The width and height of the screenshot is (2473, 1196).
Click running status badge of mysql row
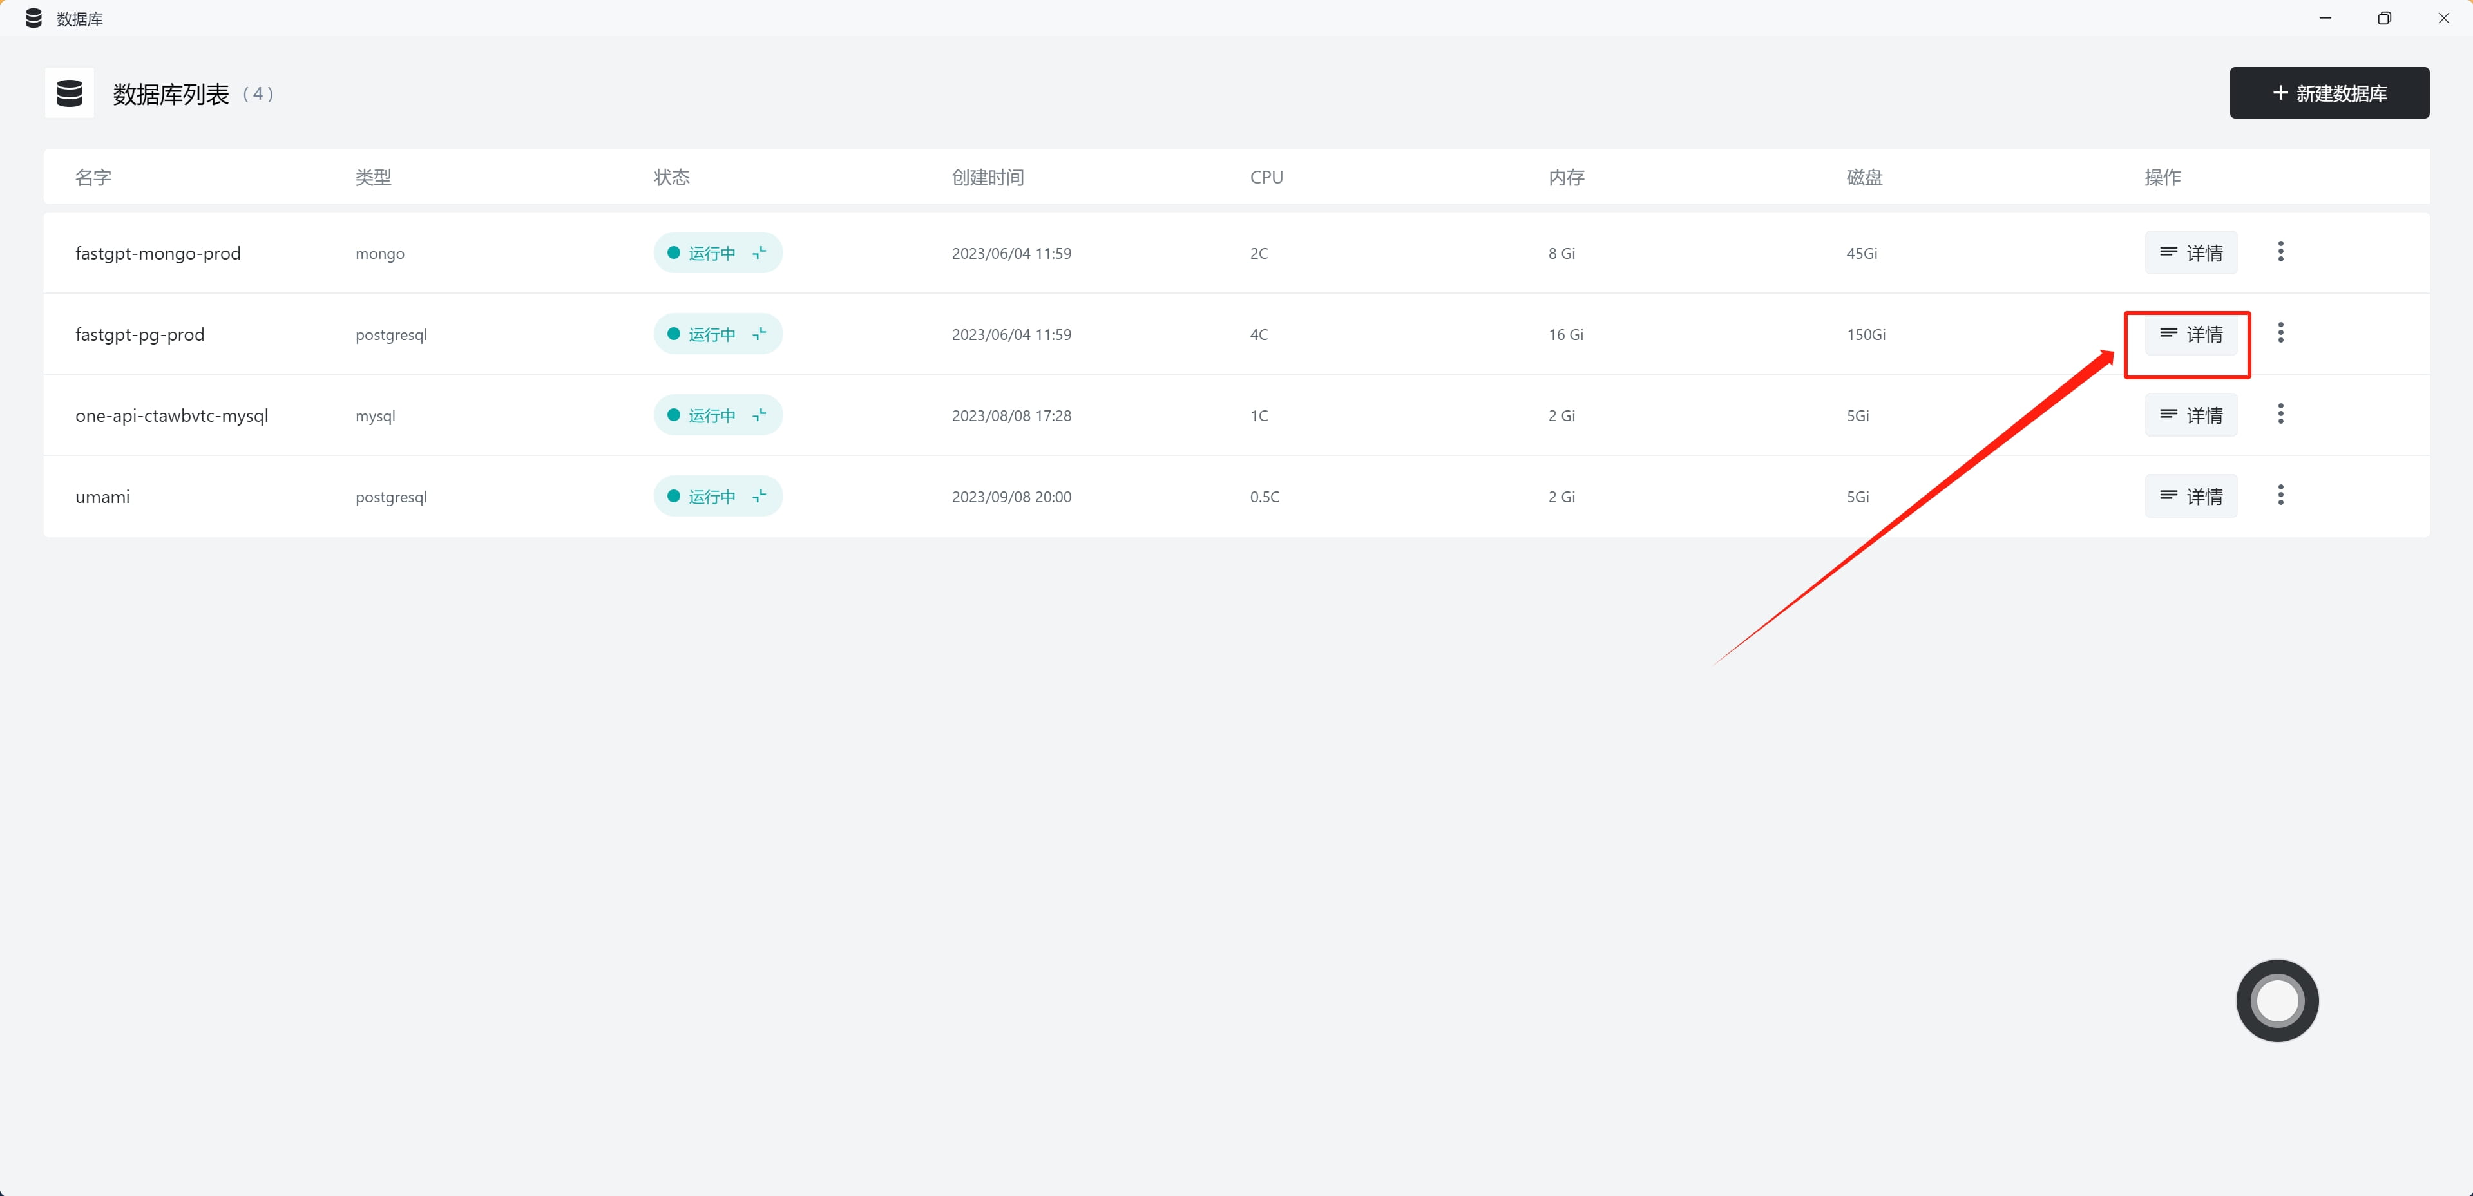point(711,415)
